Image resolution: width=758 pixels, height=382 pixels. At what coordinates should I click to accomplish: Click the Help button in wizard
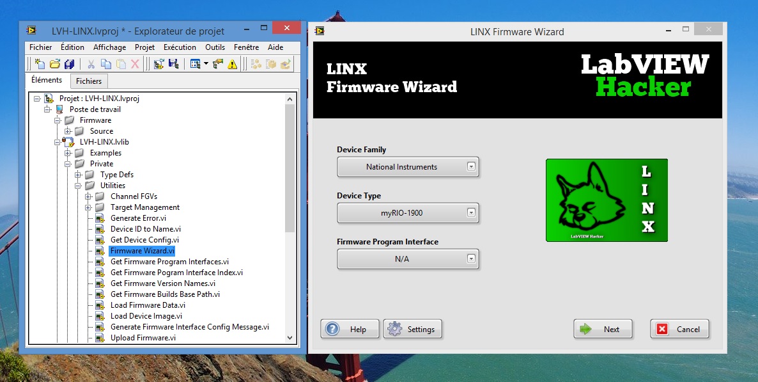click(x=350, y=330)
